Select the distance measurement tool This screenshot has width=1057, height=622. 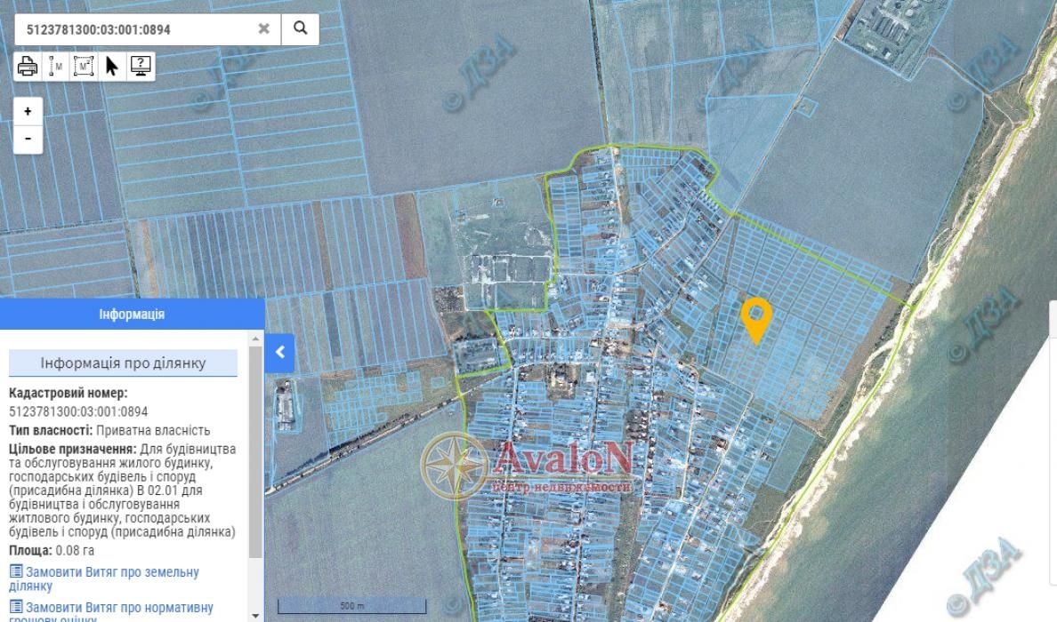[56, 66]
